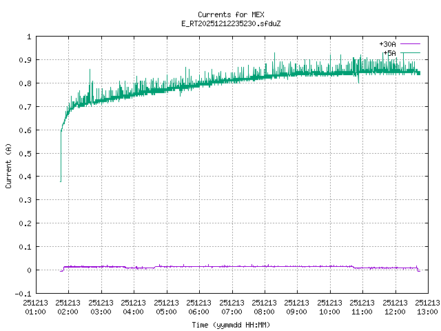
Task: Select the 07:00 time tick label
Action: click(232, 306)
